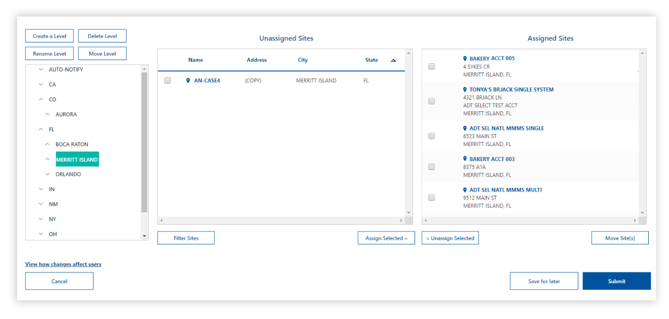Click the map pin icon beside BAKERY ACCT 005
669x319 pixels.
click(x=465, y=59)
